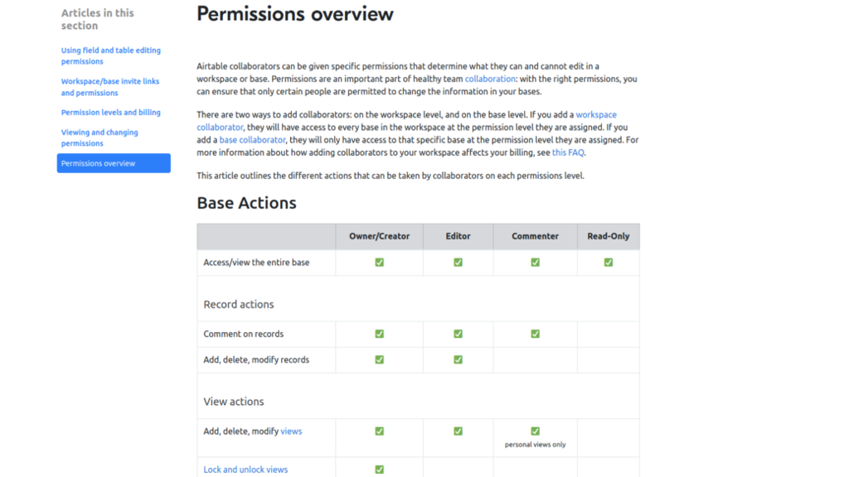Toggle the Editor checkmark for modifying records
849x477 pixels.
click(458, 359)
